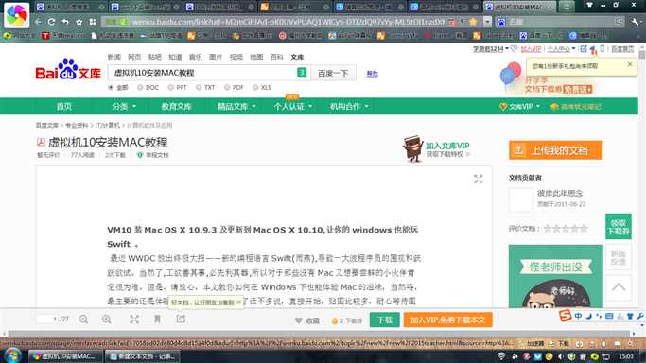
Task: Expand document with fullscreen corner icon
Action: tap(478, 179)
